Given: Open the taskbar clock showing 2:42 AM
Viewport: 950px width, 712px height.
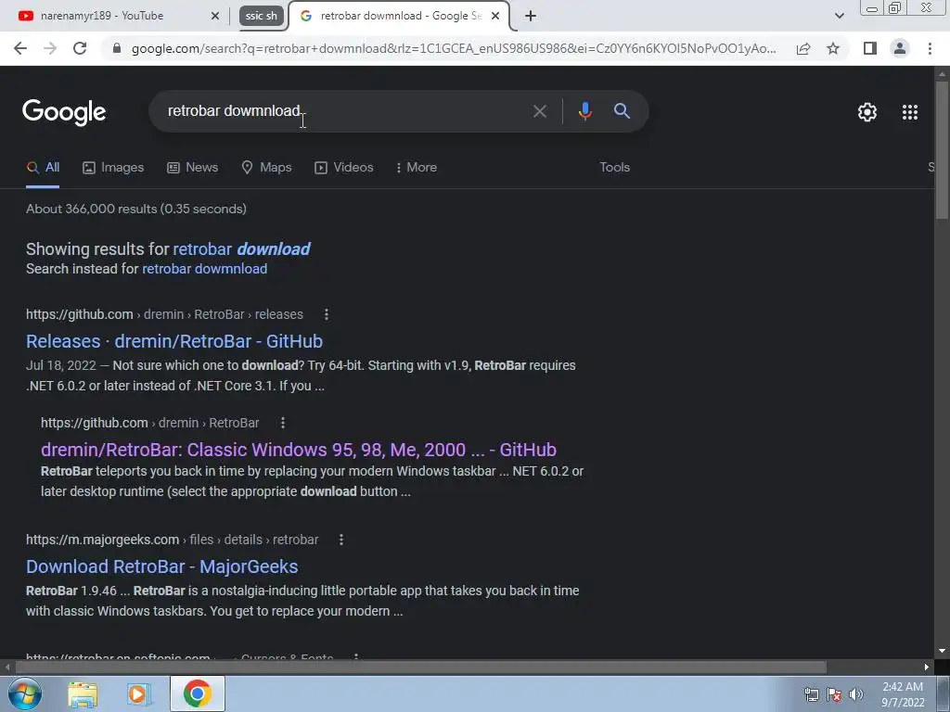Looking at the screenshot, I should pyautogui.click(x=903, y=694).
